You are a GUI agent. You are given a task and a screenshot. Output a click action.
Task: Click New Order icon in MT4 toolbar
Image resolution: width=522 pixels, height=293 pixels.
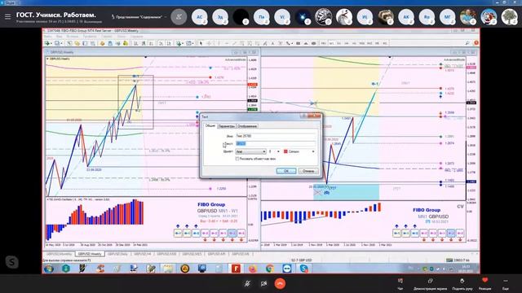tap(47, 43)
